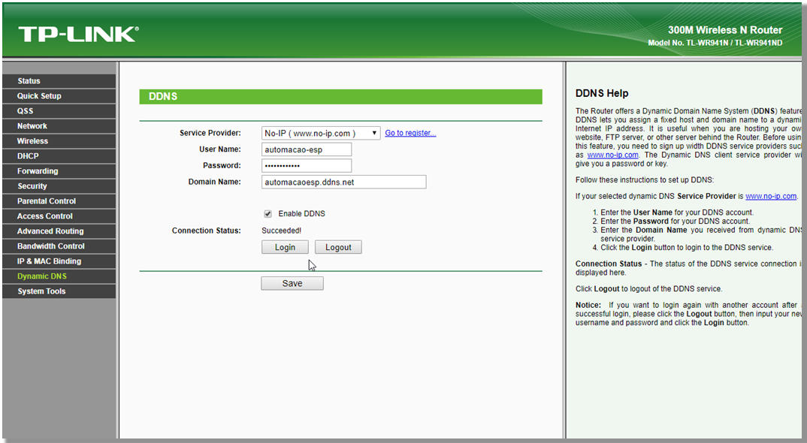
Task: Click the 'Succeeded!' connection status text
Action: click(x=282, y=231)
